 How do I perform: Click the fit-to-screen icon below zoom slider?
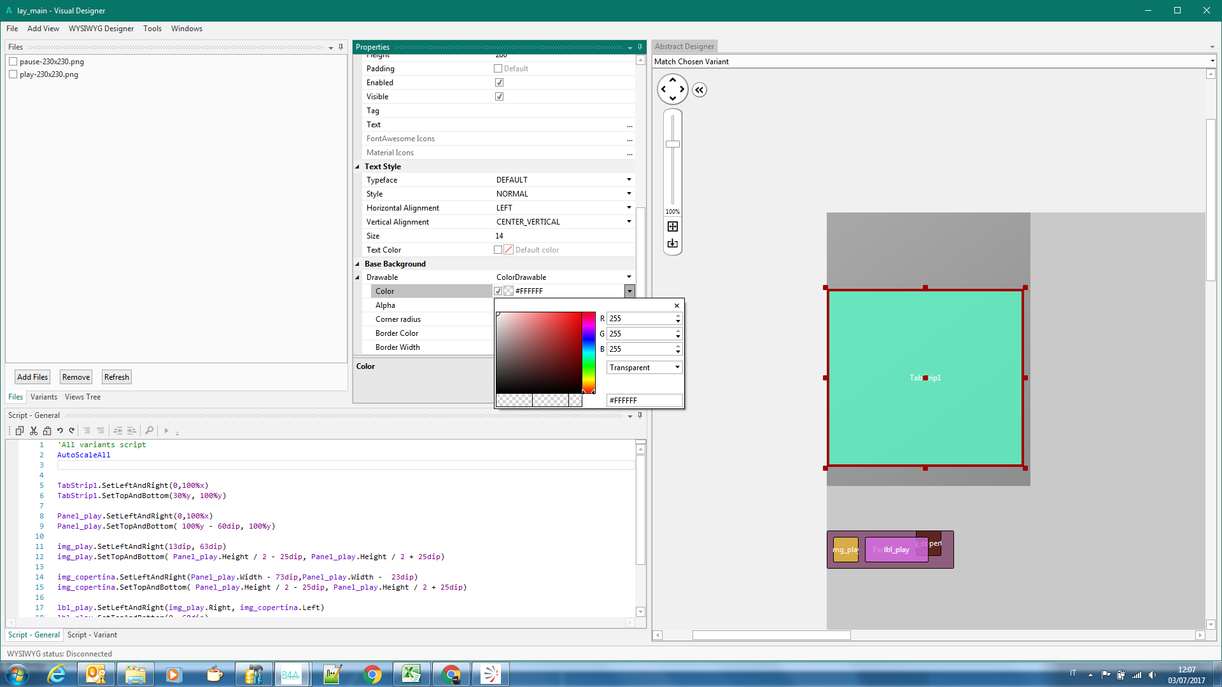click(673, 226)
